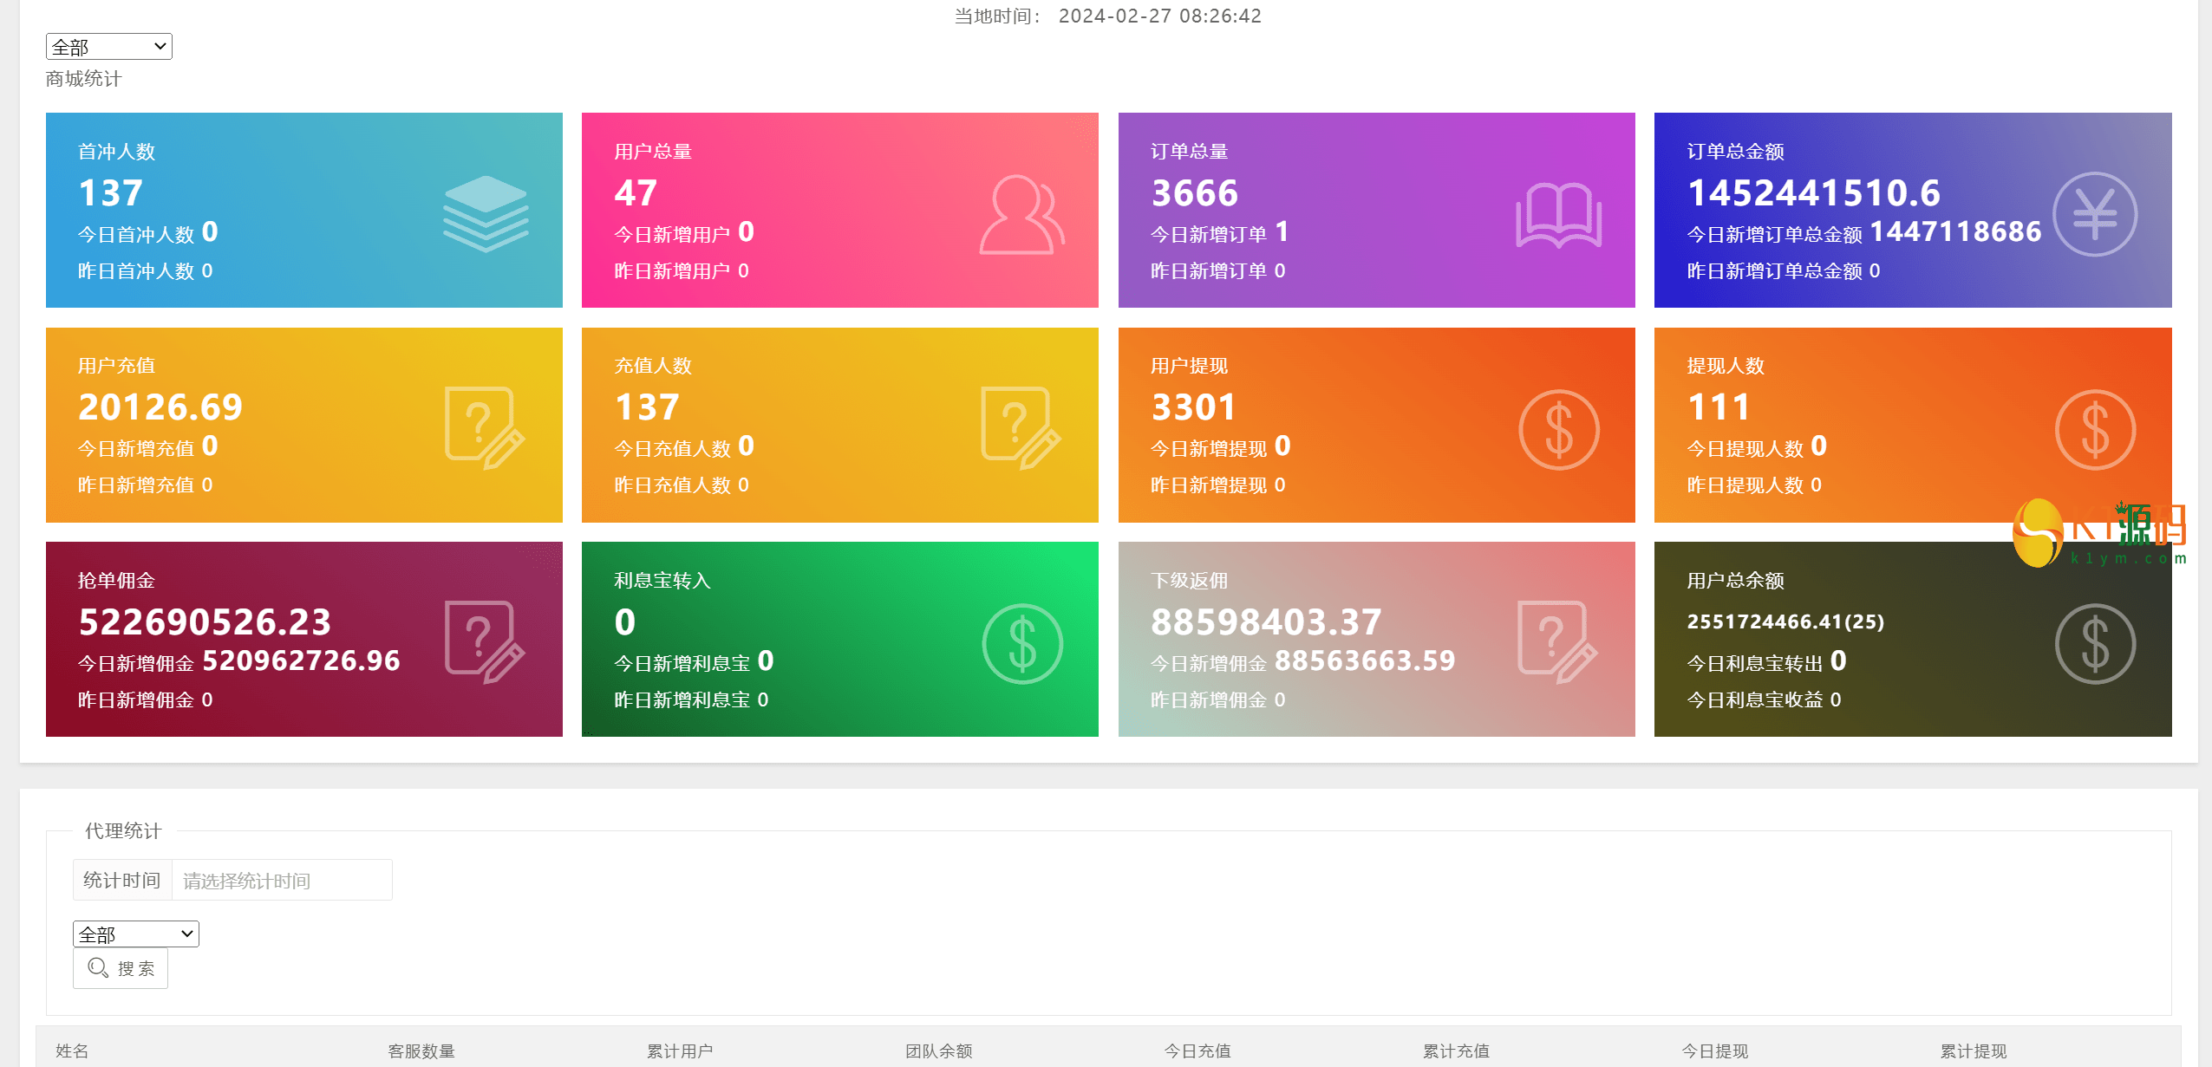The image size is (2212, 1067).
Task: Click the 累计充值 column header
Action: (x=1456, y=1051)
